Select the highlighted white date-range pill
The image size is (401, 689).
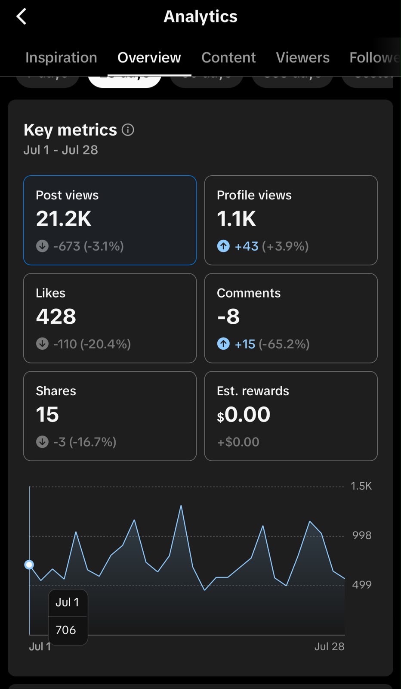[125, 81]
